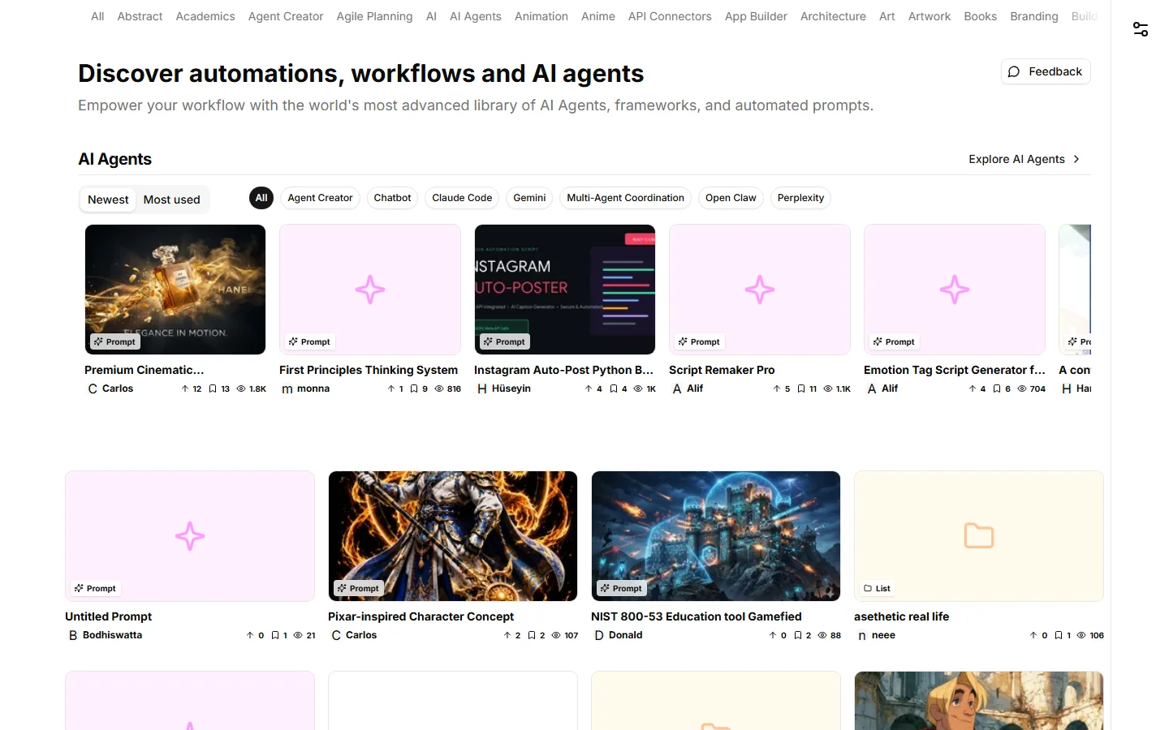1169x730 pixels.
Task: Click sparkle icon on First Principles card
Action: (370, 290)
